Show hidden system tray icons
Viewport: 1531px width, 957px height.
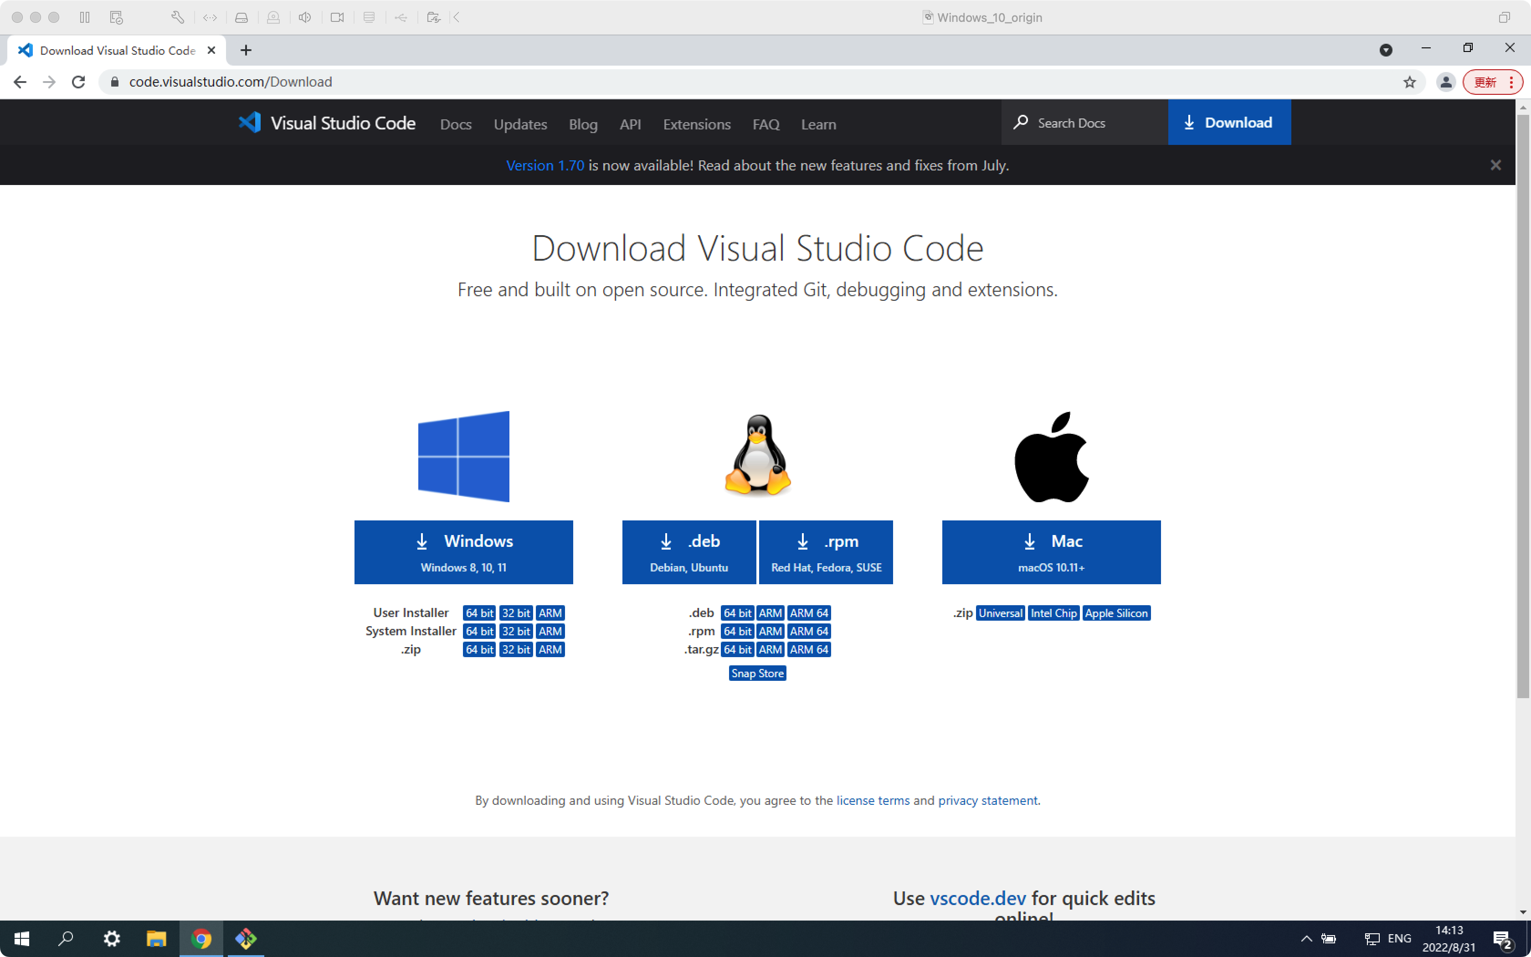tap(1306, 939)
